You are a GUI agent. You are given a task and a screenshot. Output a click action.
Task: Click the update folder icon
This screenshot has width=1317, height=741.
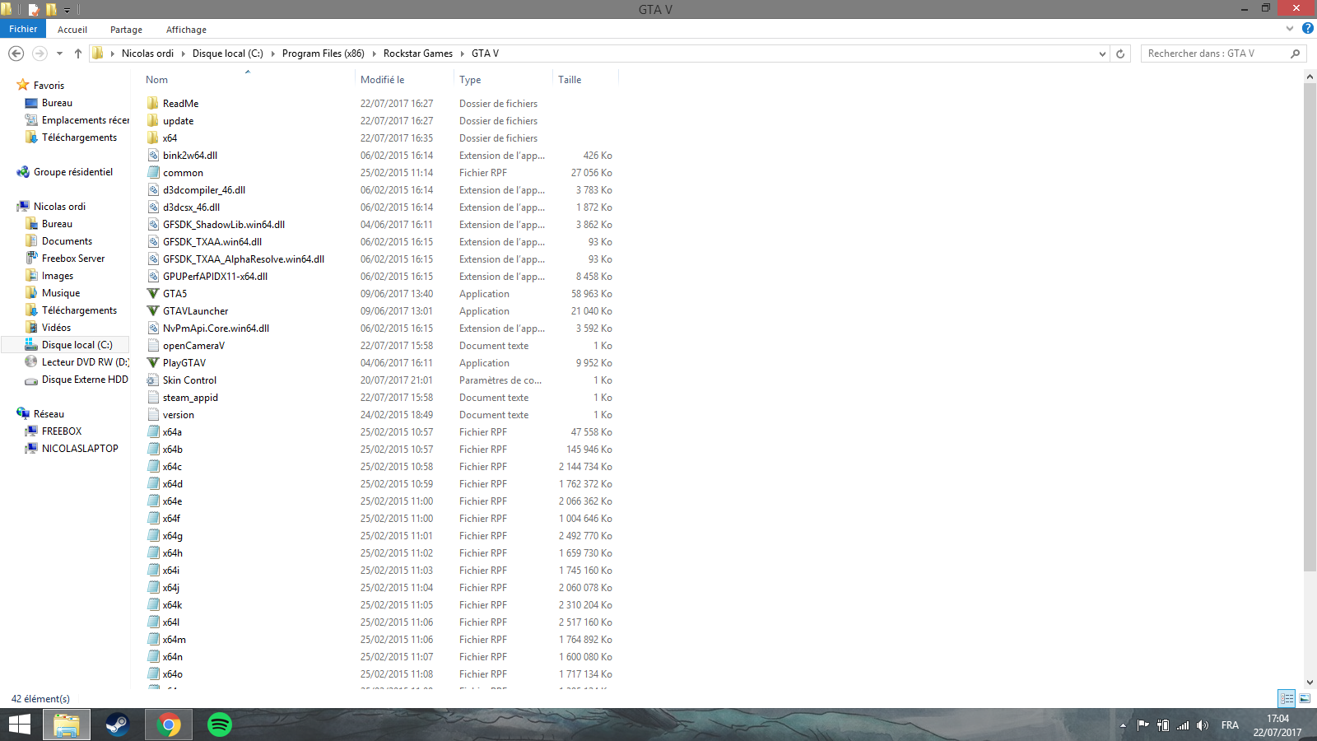pyautogui.click(x=153, y=121)
